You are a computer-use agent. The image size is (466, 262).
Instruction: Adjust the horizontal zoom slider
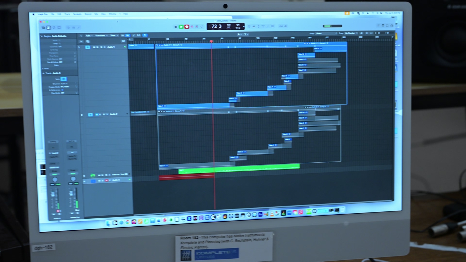point(390,33)
